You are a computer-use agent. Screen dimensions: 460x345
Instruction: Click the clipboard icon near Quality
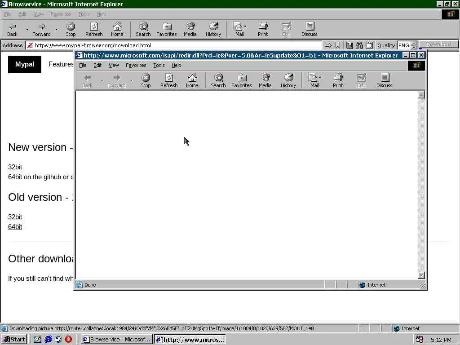[x=369, y=45]
